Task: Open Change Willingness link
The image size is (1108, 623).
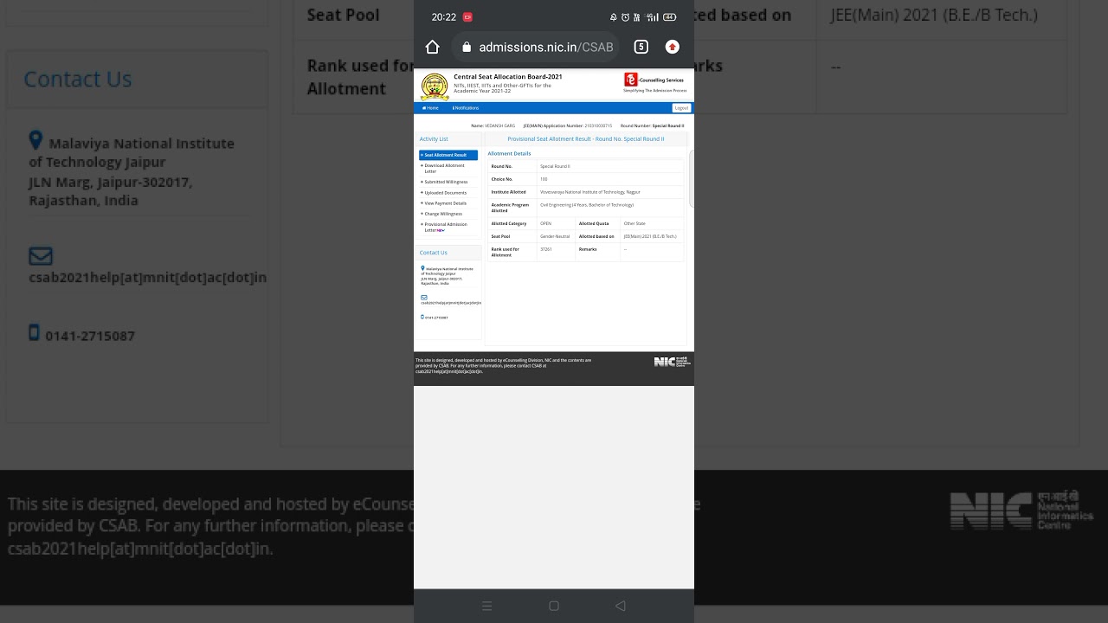Action: coord(442,214)
